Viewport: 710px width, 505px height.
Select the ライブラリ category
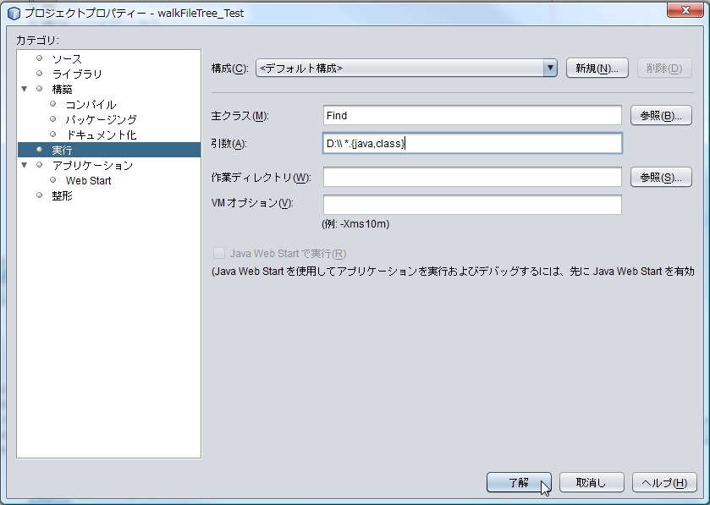77,74
